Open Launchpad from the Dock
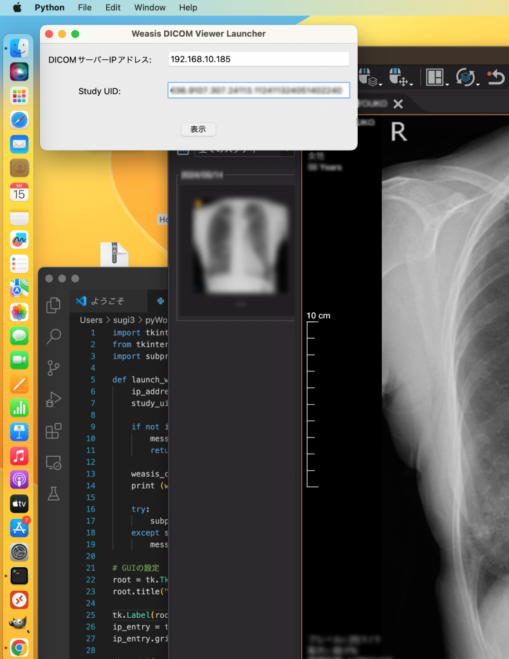Viewport: 509px width, 659px height. coord(19,96)
